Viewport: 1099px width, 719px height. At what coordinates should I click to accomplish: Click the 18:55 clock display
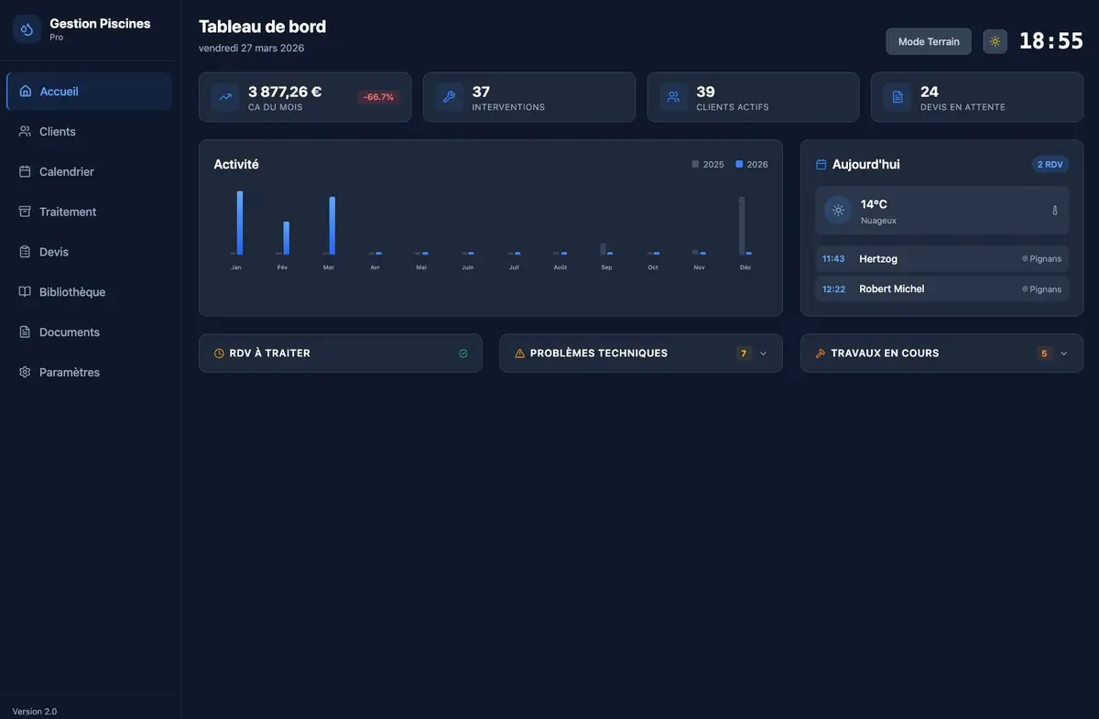pyautogui.click(x=1051, y=41)
